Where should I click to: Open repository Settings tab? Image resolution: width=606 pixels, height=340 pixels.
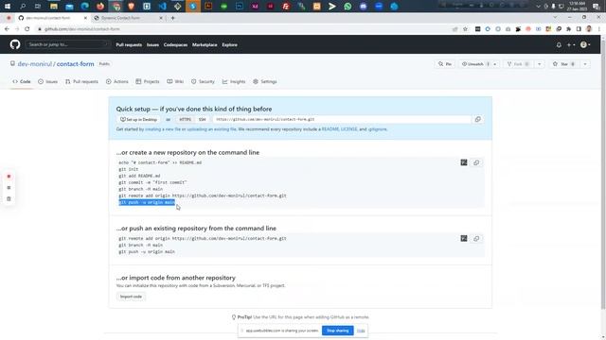(265, 82)
